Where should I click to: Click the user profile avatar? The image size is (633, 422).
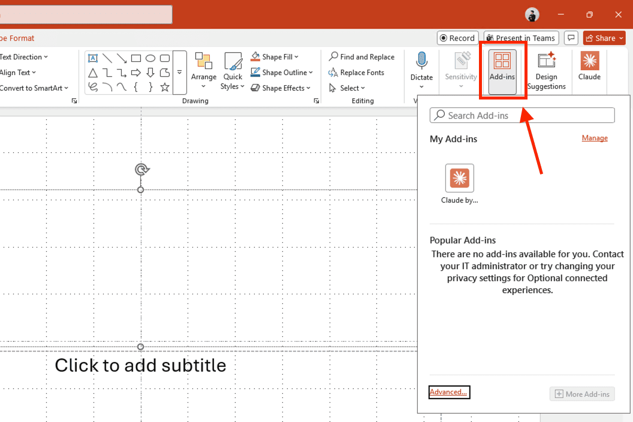pyautogui.click(x=532, y=14)
